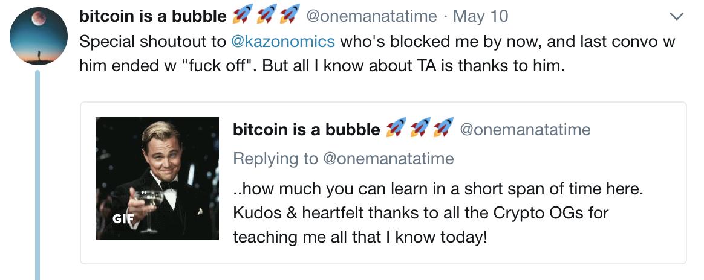Click middle rocket emoji in quoted tweet header
Image resolution: width=704 pixels, height=280 pixels.
tap(419, 128)
